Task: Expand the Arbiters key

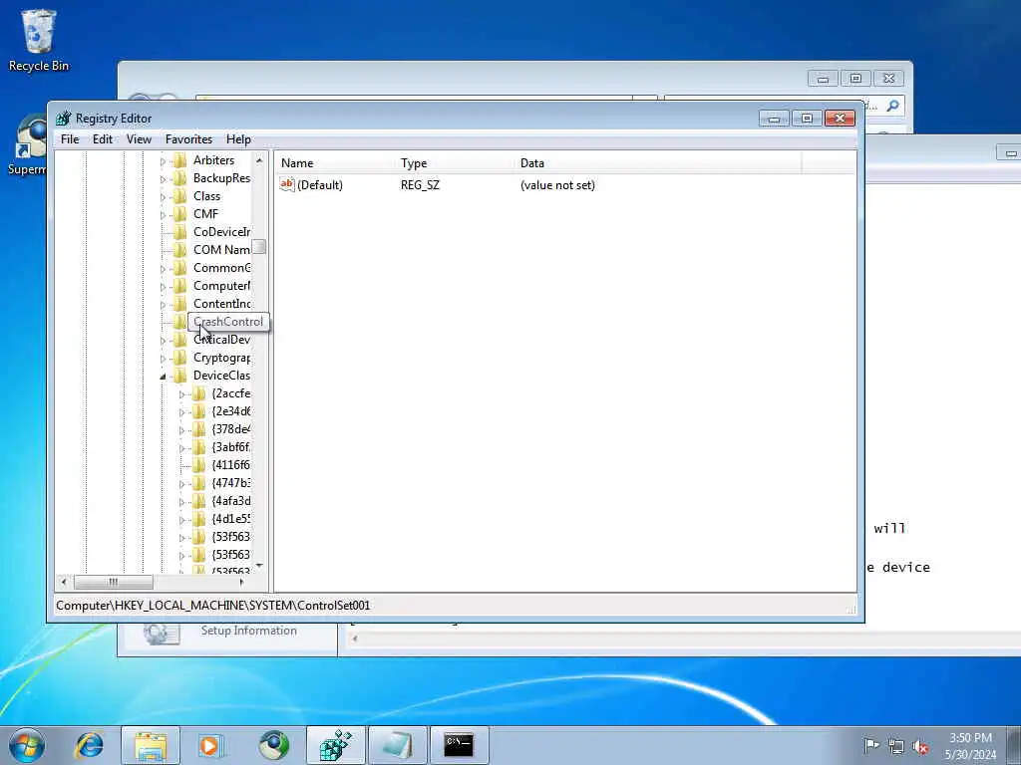Action: coord(163,161)
